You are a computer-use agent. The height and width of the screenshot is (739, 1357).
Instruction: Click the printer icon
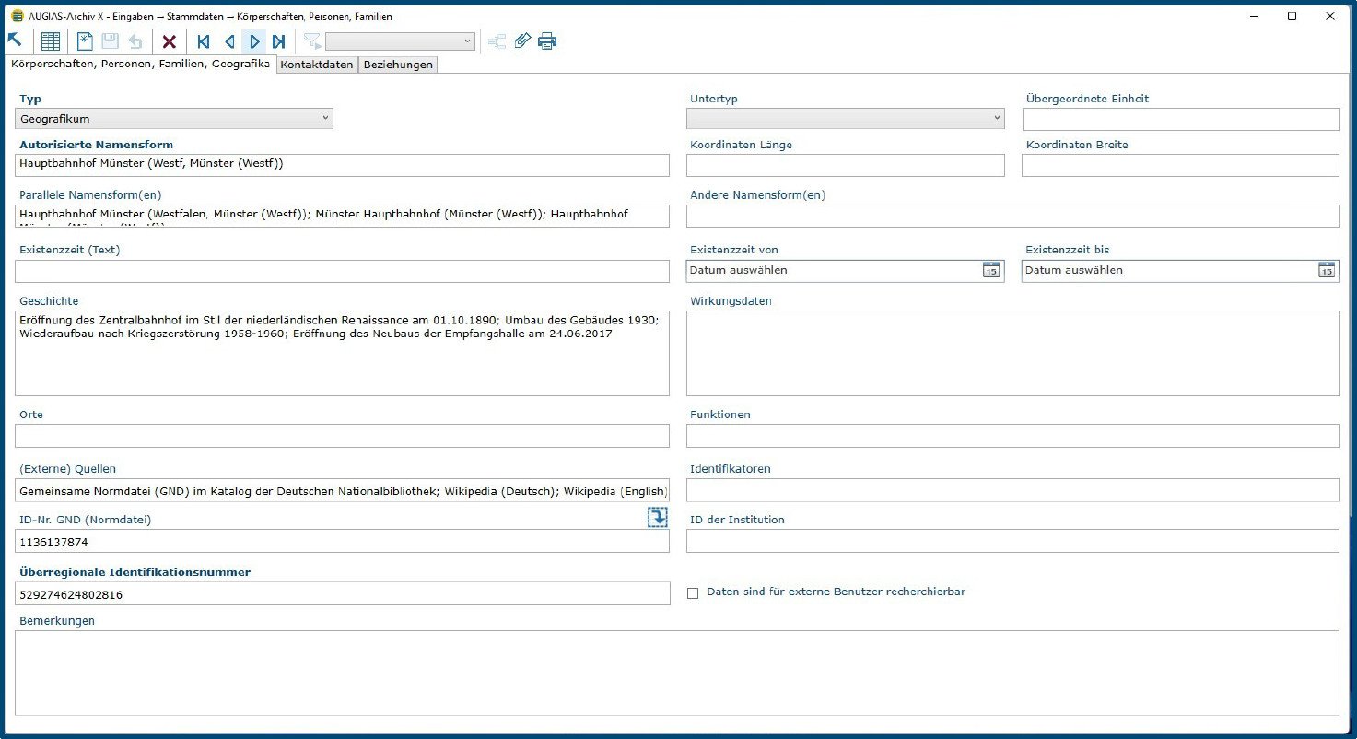(x=547, y=41)
